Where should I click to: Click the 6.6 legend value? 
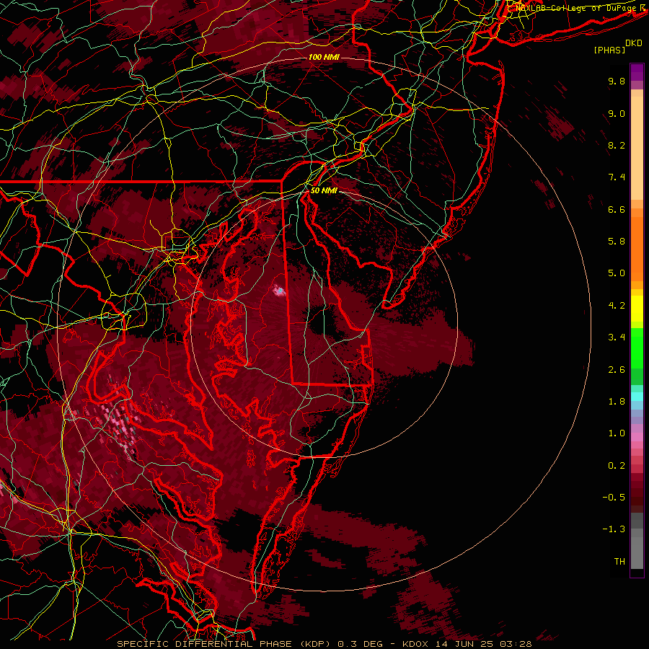pyautogui.click(x=617, y=210)
